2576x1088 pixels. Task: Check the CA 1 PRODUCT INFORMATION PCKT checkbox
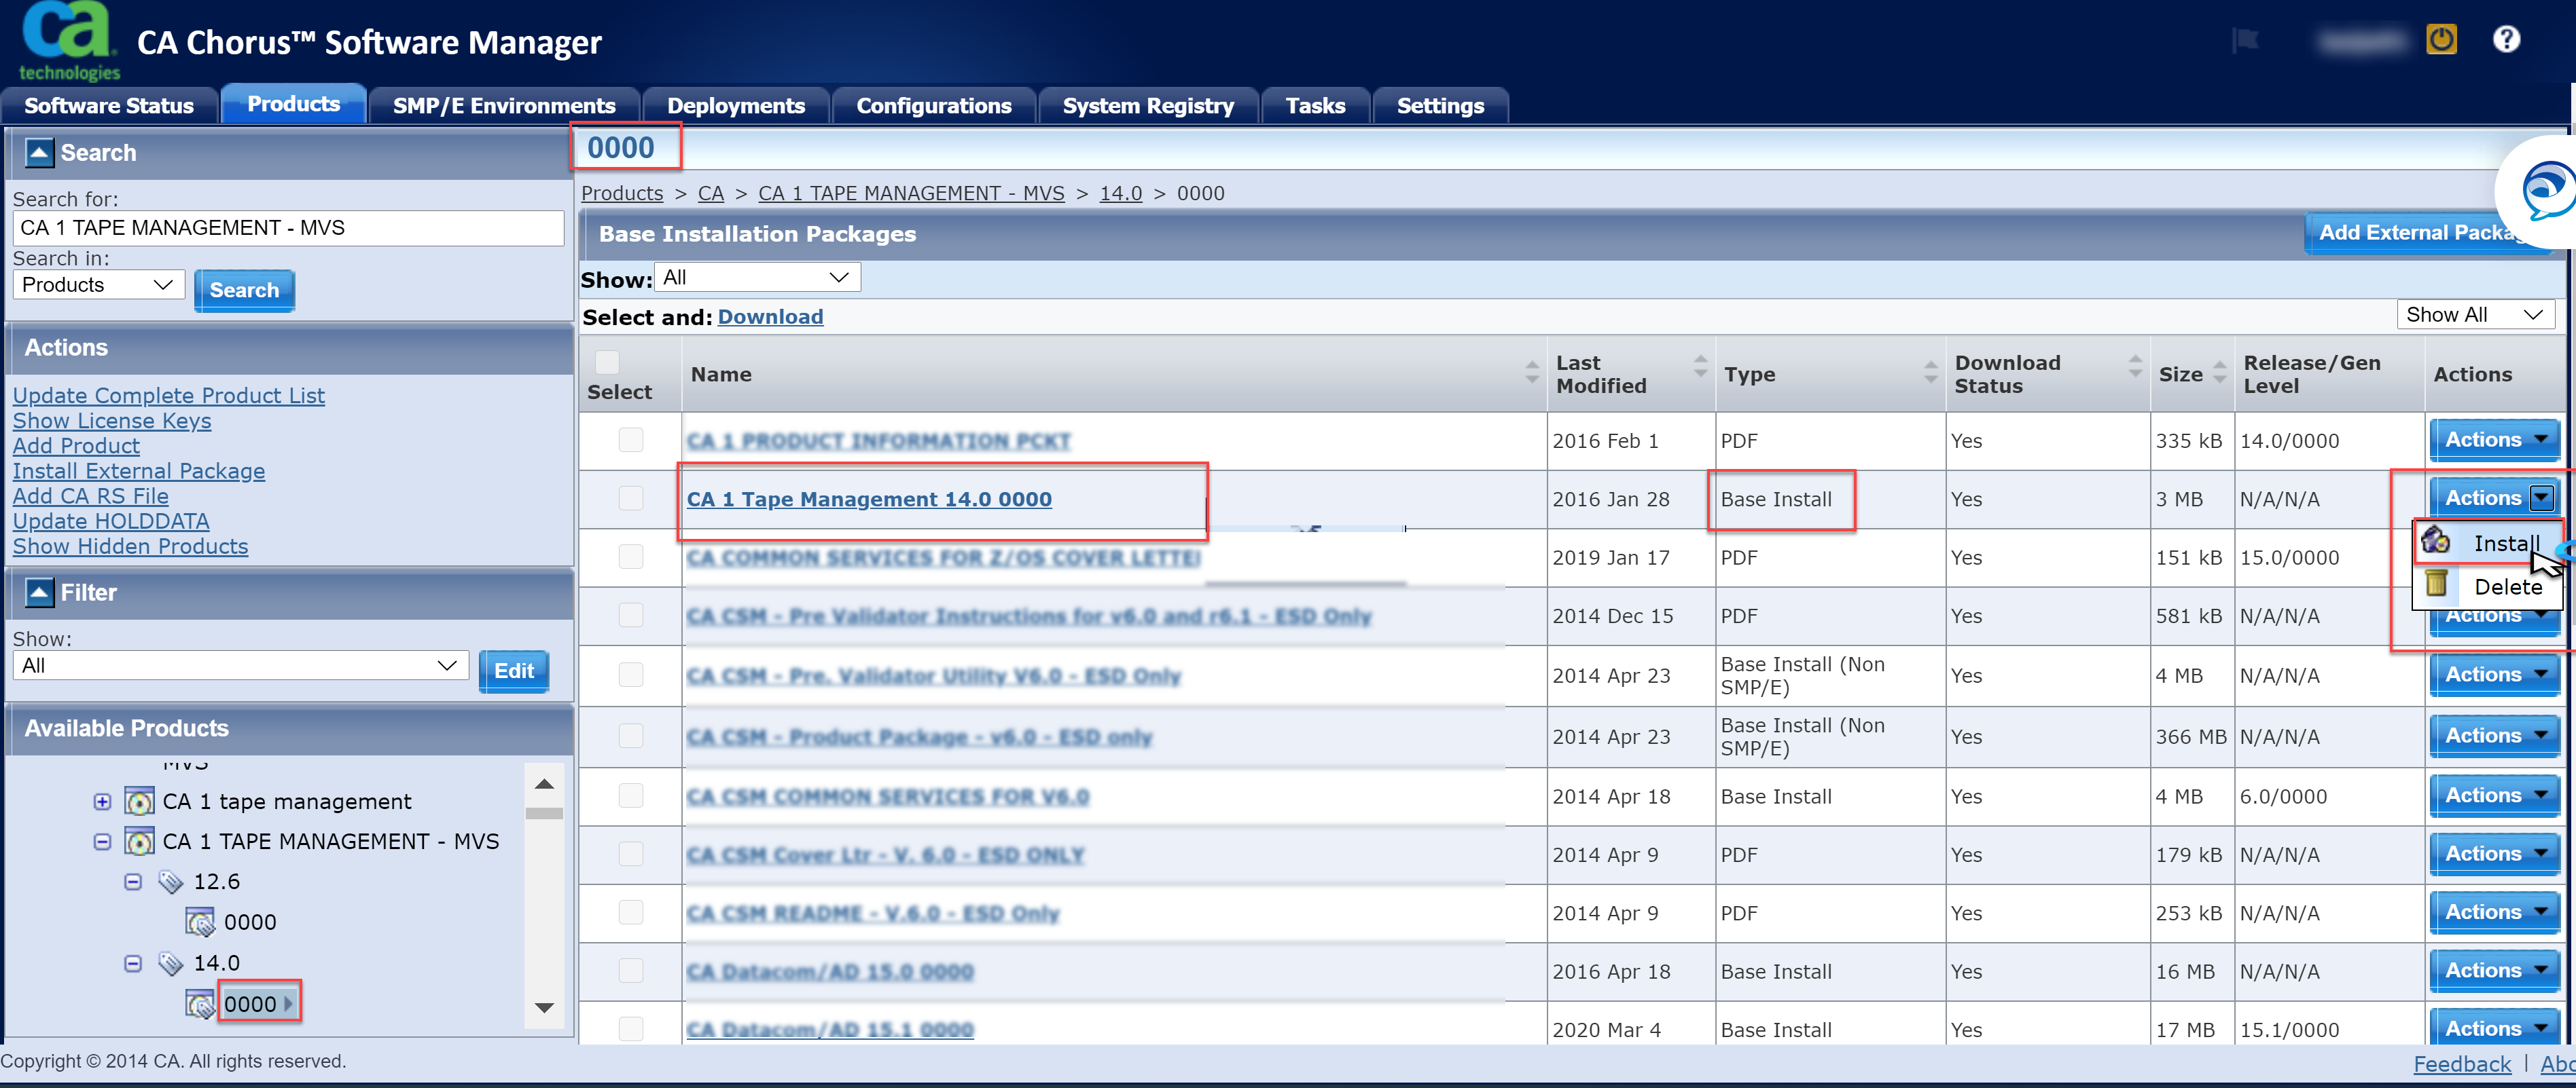click(631, 440)
